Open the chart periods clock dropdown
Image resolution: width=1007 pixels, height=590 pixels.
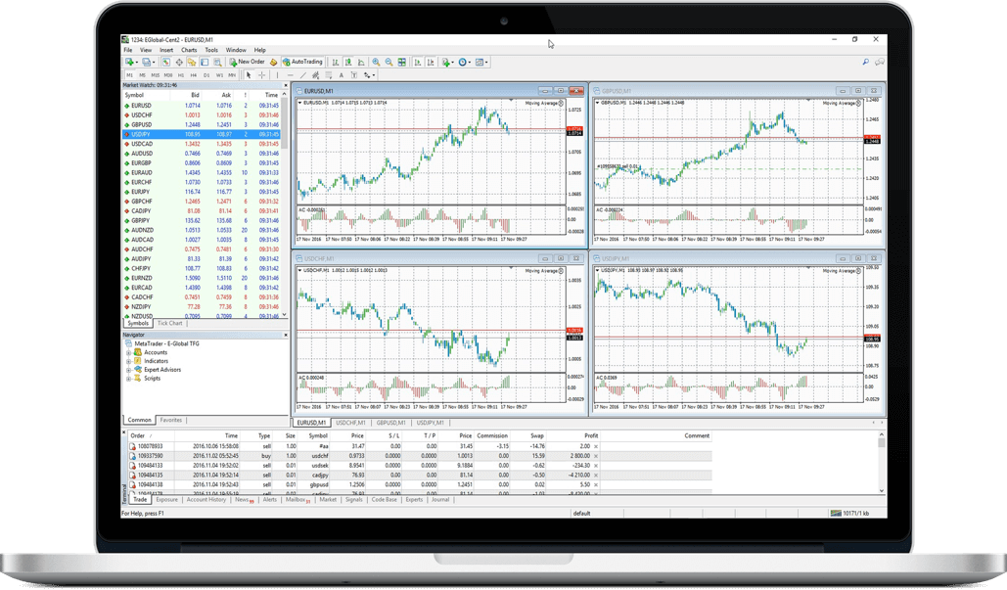[465, 62]
